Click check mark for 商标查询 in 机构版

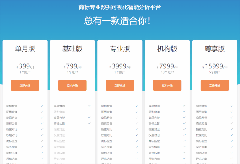tap(184, 106)
